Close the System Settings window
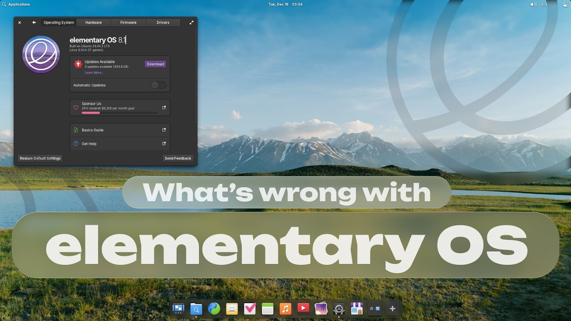The image size is (571, 321). 20,22
